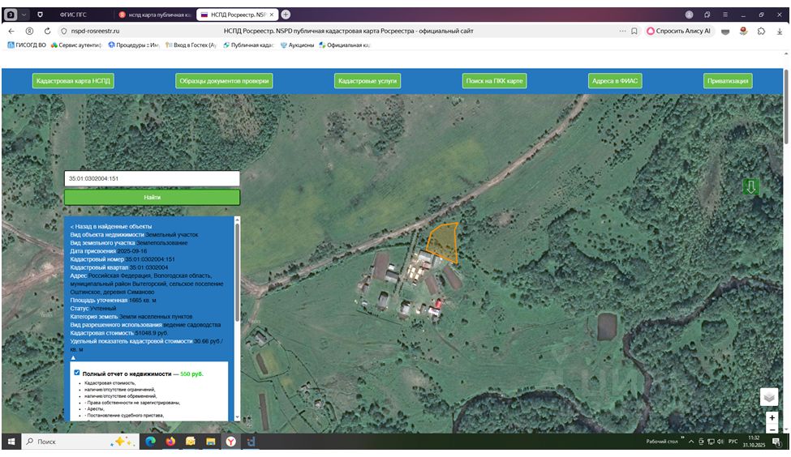Open Microsoft Edge from the taskbar
This screenshot has height=457, width=791.
[150, 442]
